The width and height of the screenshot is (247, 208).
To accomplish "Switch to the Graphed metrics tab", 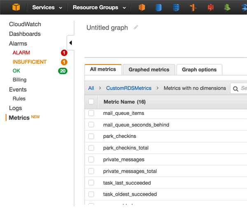I will tap(149, 69).
